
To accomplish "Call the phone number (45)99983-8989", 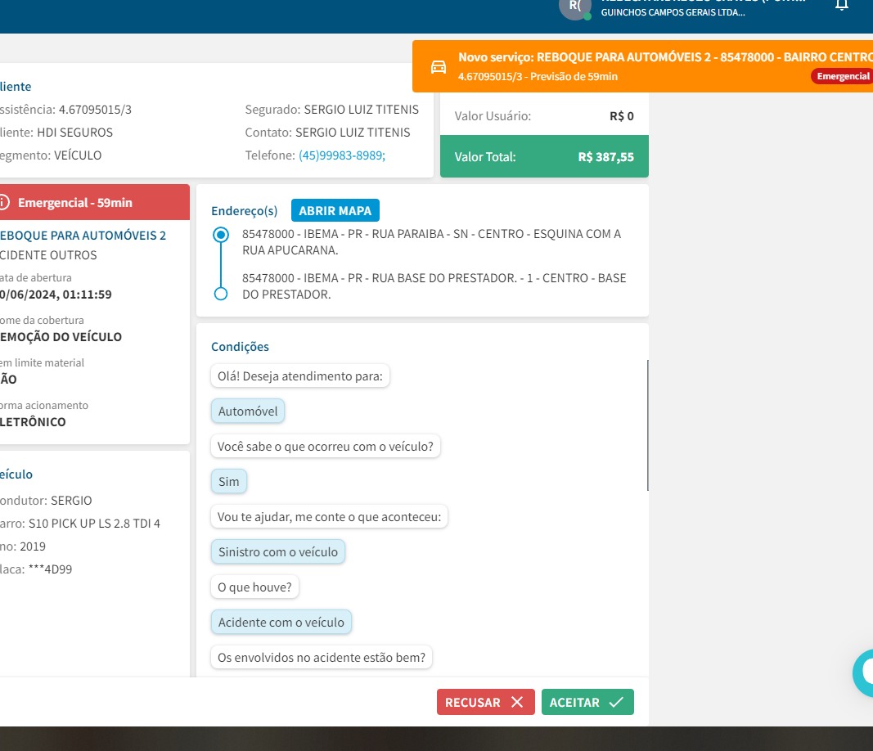I will click(342, 155).
